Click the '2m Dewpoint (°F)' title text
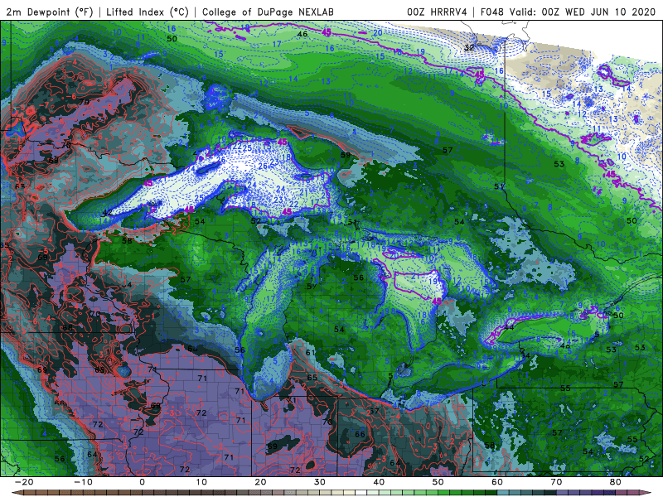 49,12
